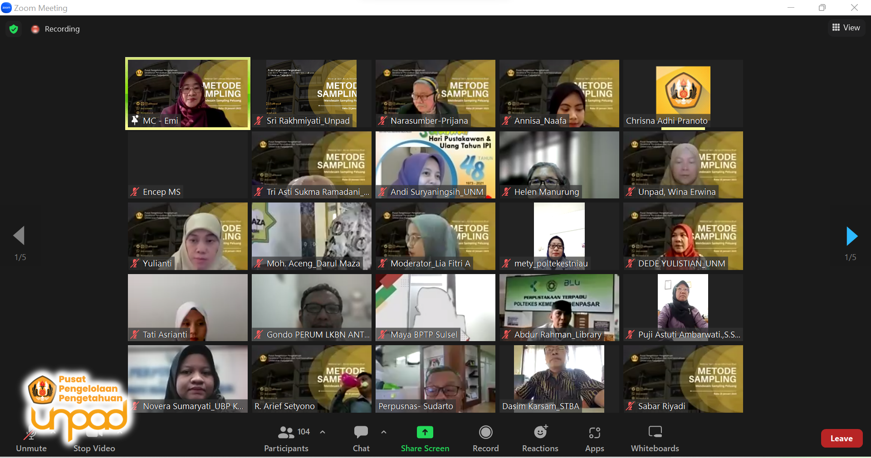Click muted mic icon beside Maya BPTP Sulsel
The image size is (871, 458).
coord(382,334)
